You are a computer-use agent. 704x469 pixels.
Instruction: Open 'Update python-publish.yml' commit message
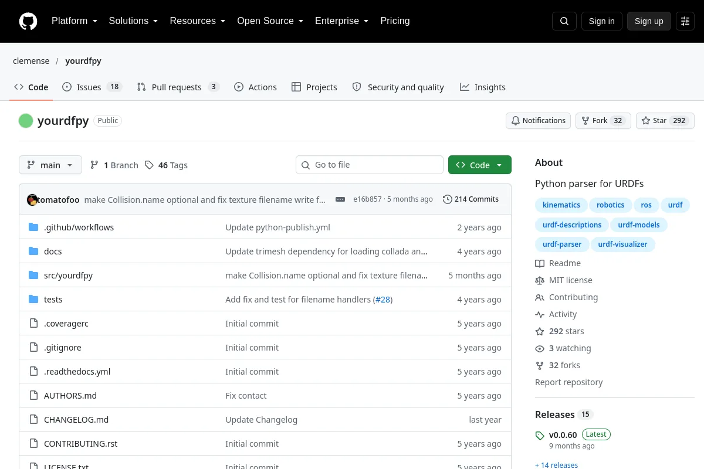(277, 227)
